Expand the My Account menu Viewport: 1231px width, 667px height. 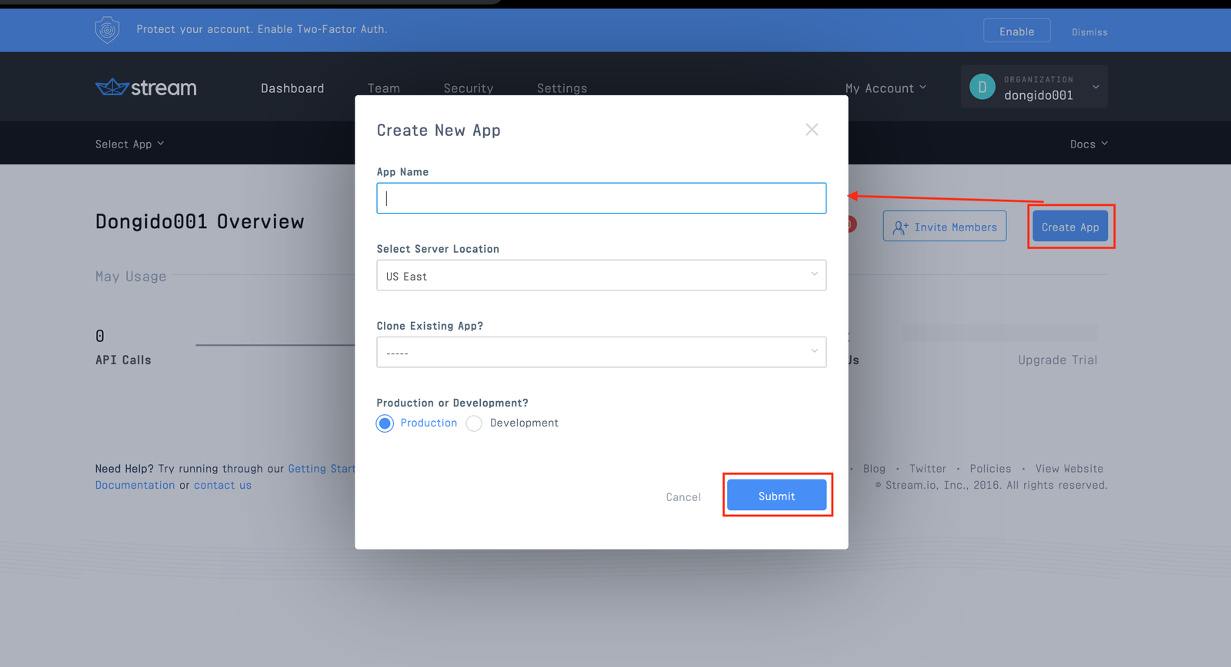click(x=885, y=88)
